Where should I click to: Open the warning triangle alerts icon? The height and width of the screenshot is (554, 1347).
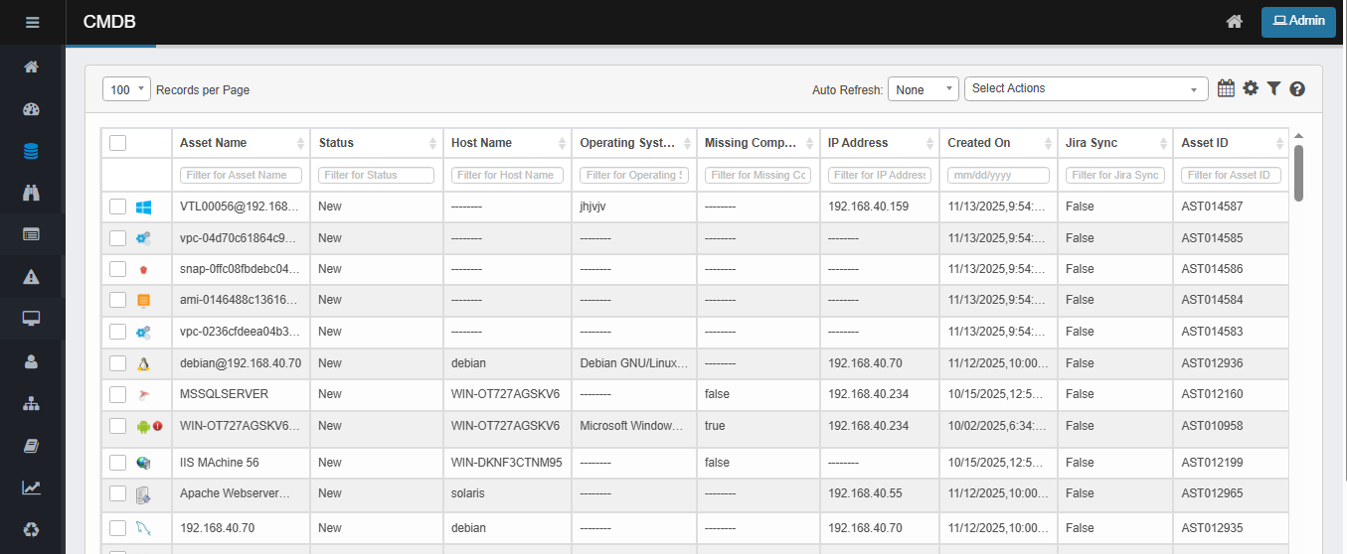31,276
